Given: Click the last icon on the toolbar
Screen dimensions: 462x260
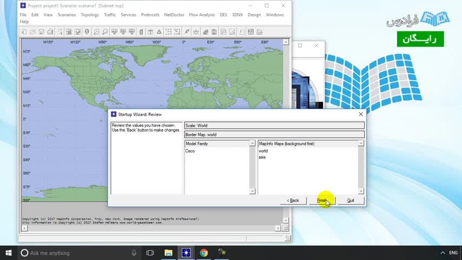Looking at the screenshot, I should pyautogui.click(x=260, y=32).
